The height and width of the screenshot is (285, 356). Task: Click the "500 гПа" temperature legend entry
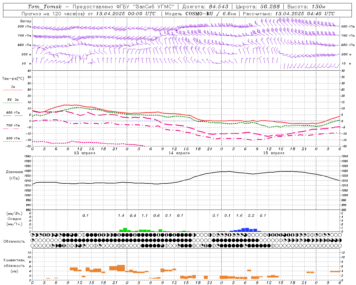coord(13,138)
